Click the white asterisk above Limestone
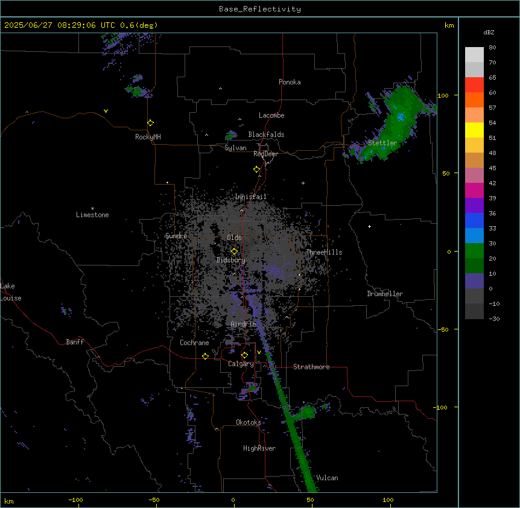 click(92, 208)
